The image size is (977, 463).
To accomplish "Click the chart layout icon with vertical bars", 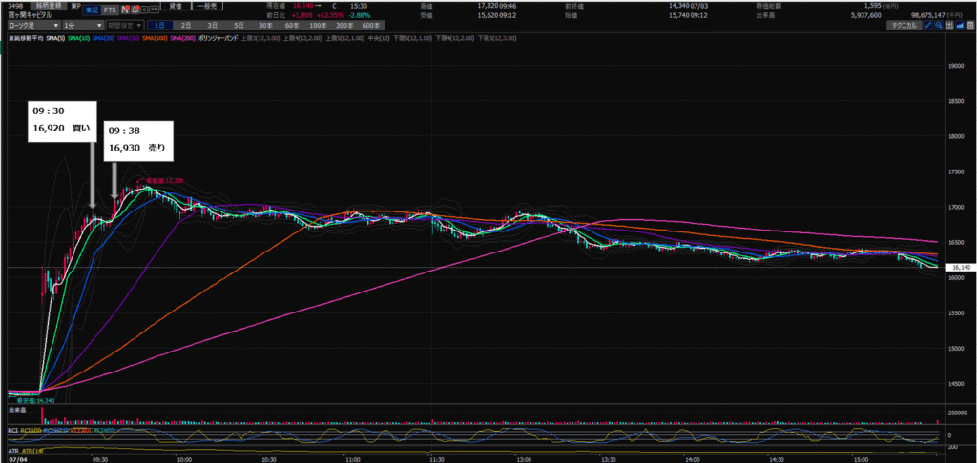I will click(x=949, y=25).
